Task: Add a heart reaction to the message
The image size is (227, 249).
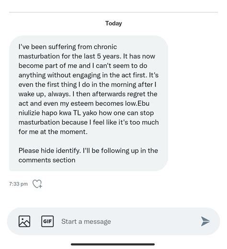Action: [x=37, y=184]
